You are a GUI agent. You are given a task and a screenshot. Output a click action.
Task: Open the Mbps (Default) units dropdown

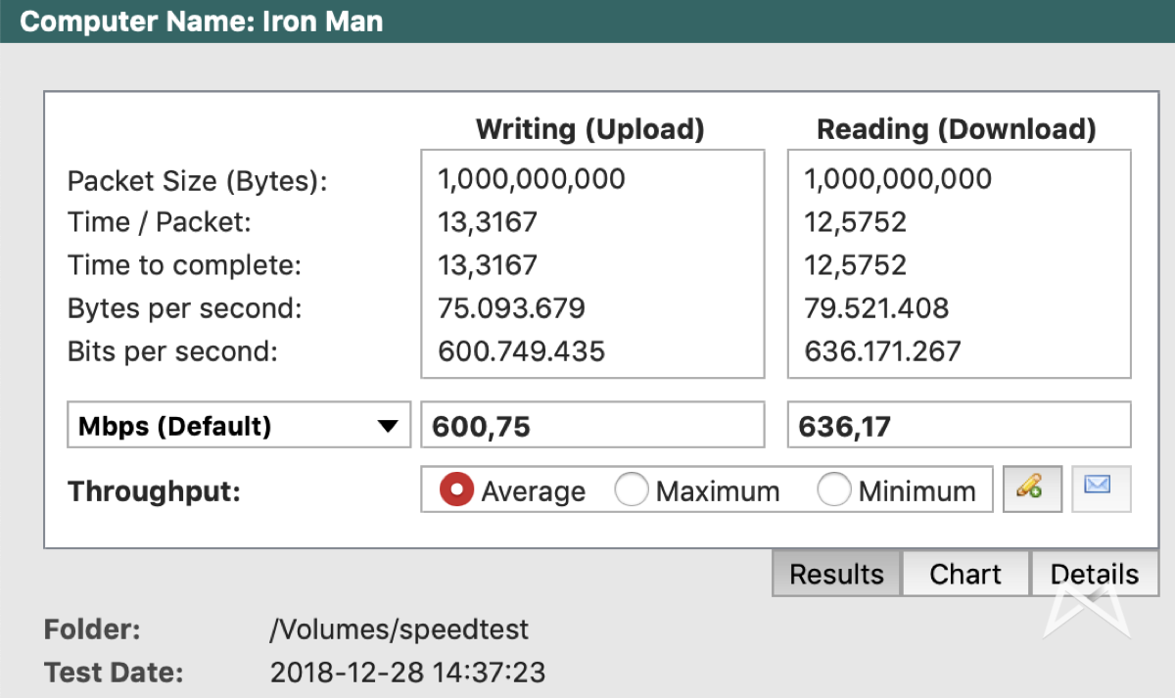point(238,426)
